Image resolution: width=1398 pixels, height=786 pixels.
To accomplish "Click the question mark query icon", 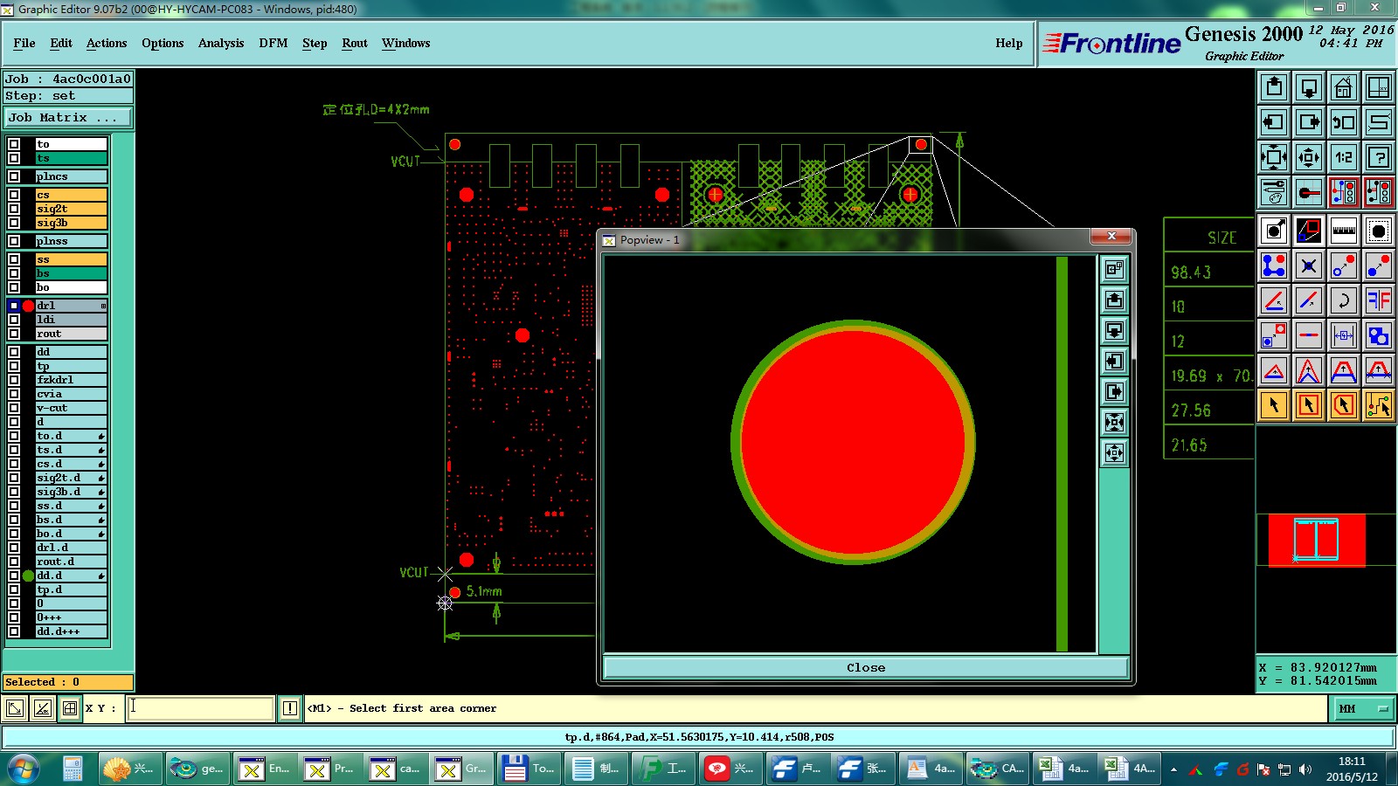I will (x=1379, y=157).
